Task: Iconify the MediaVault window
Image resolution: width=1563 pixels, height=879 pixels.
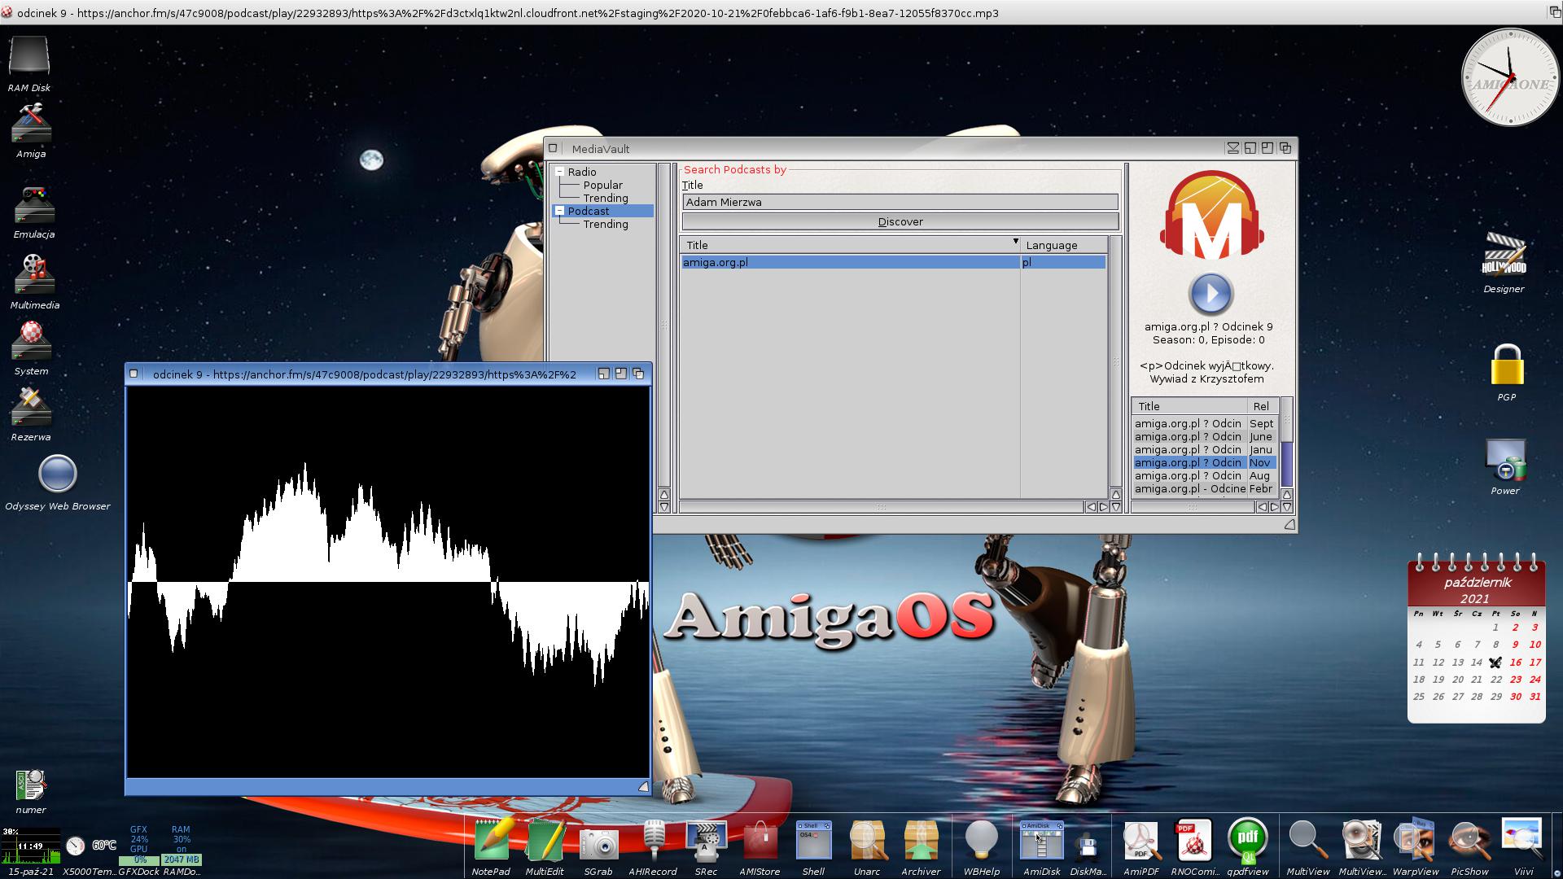Action: 1233,148
